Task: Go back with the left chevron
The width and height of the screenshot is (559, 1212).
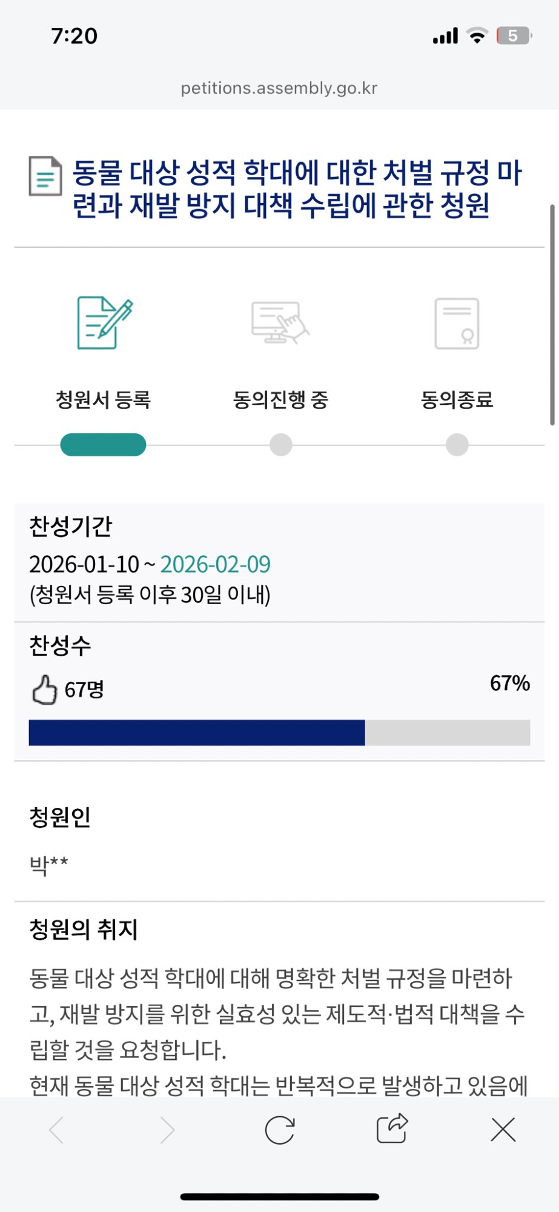Action: tap(56, 1130)
